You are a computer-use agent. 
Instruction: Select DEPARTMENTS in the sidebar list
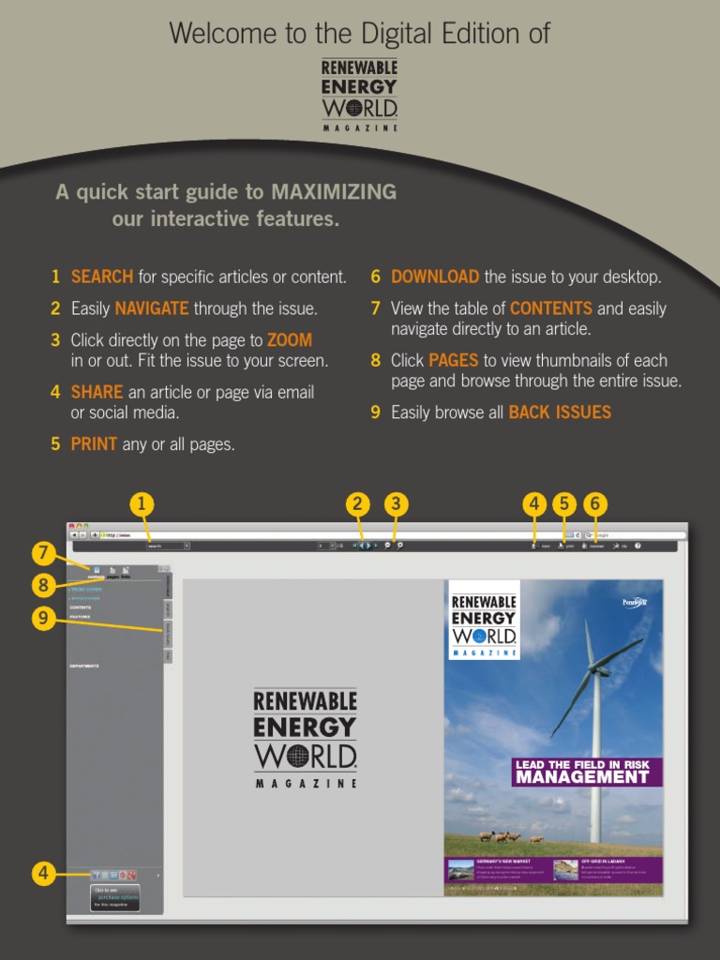click(84, 667)
